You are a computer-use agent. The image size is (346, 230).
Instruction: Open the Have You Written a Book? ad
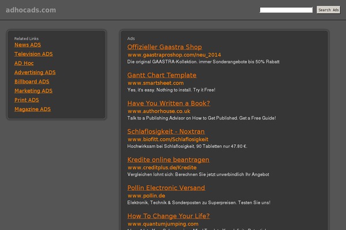[x=168, y=103]
